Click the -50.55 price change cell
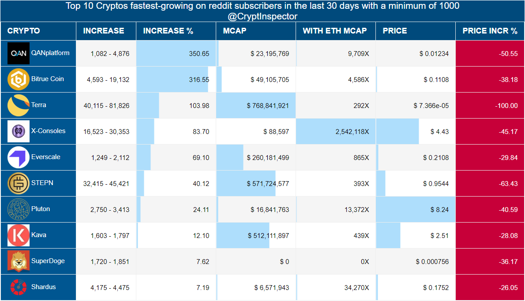 click(x=490, y=53)
